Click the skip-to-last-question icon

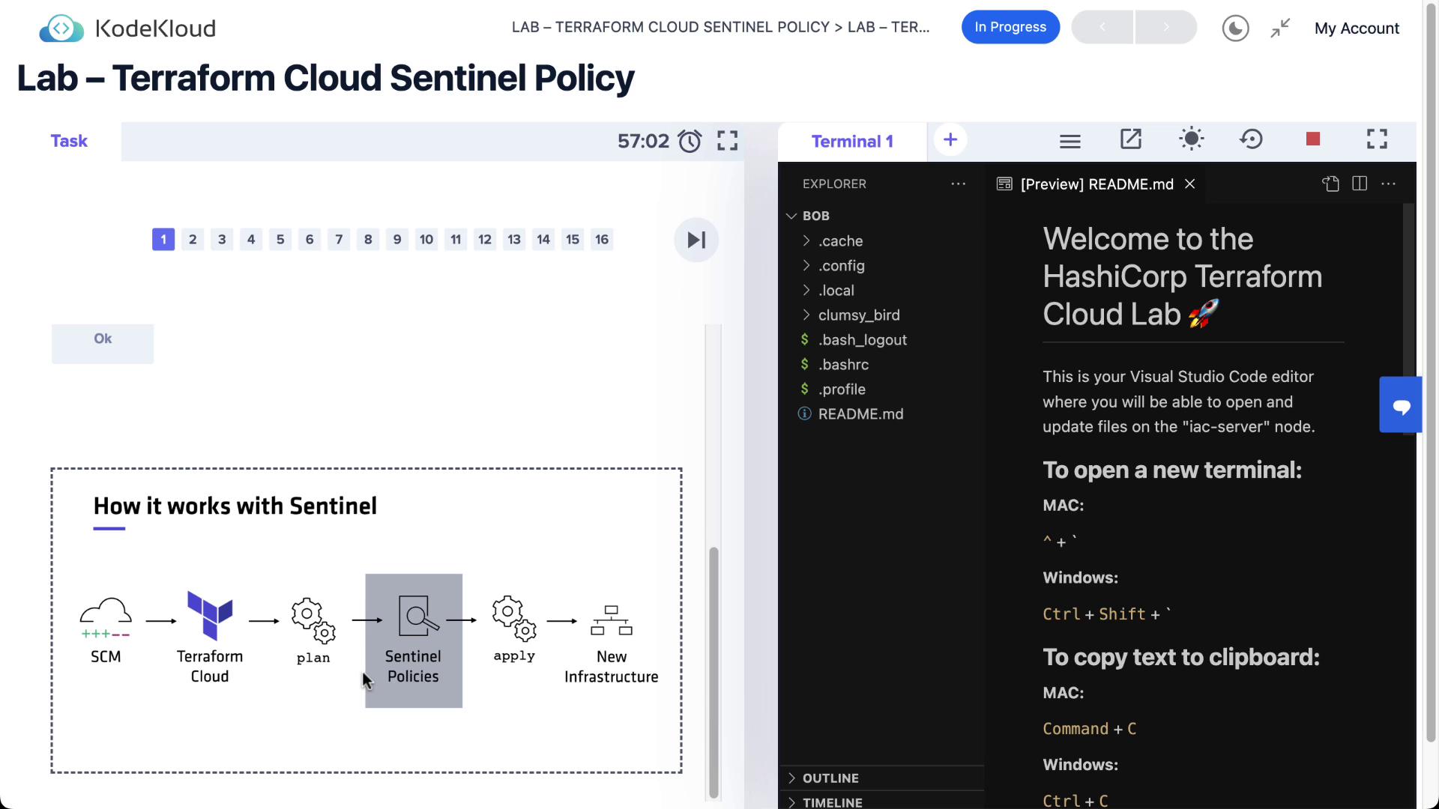tap(696, 240)
